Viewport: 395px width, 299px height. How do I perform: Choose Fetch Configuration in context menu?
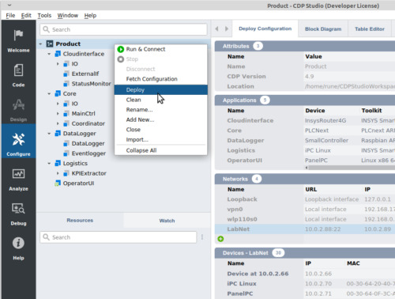tap(161, 79)
